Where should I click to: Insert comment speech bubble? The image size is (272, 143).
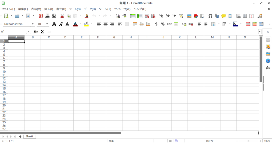[224, 16]
